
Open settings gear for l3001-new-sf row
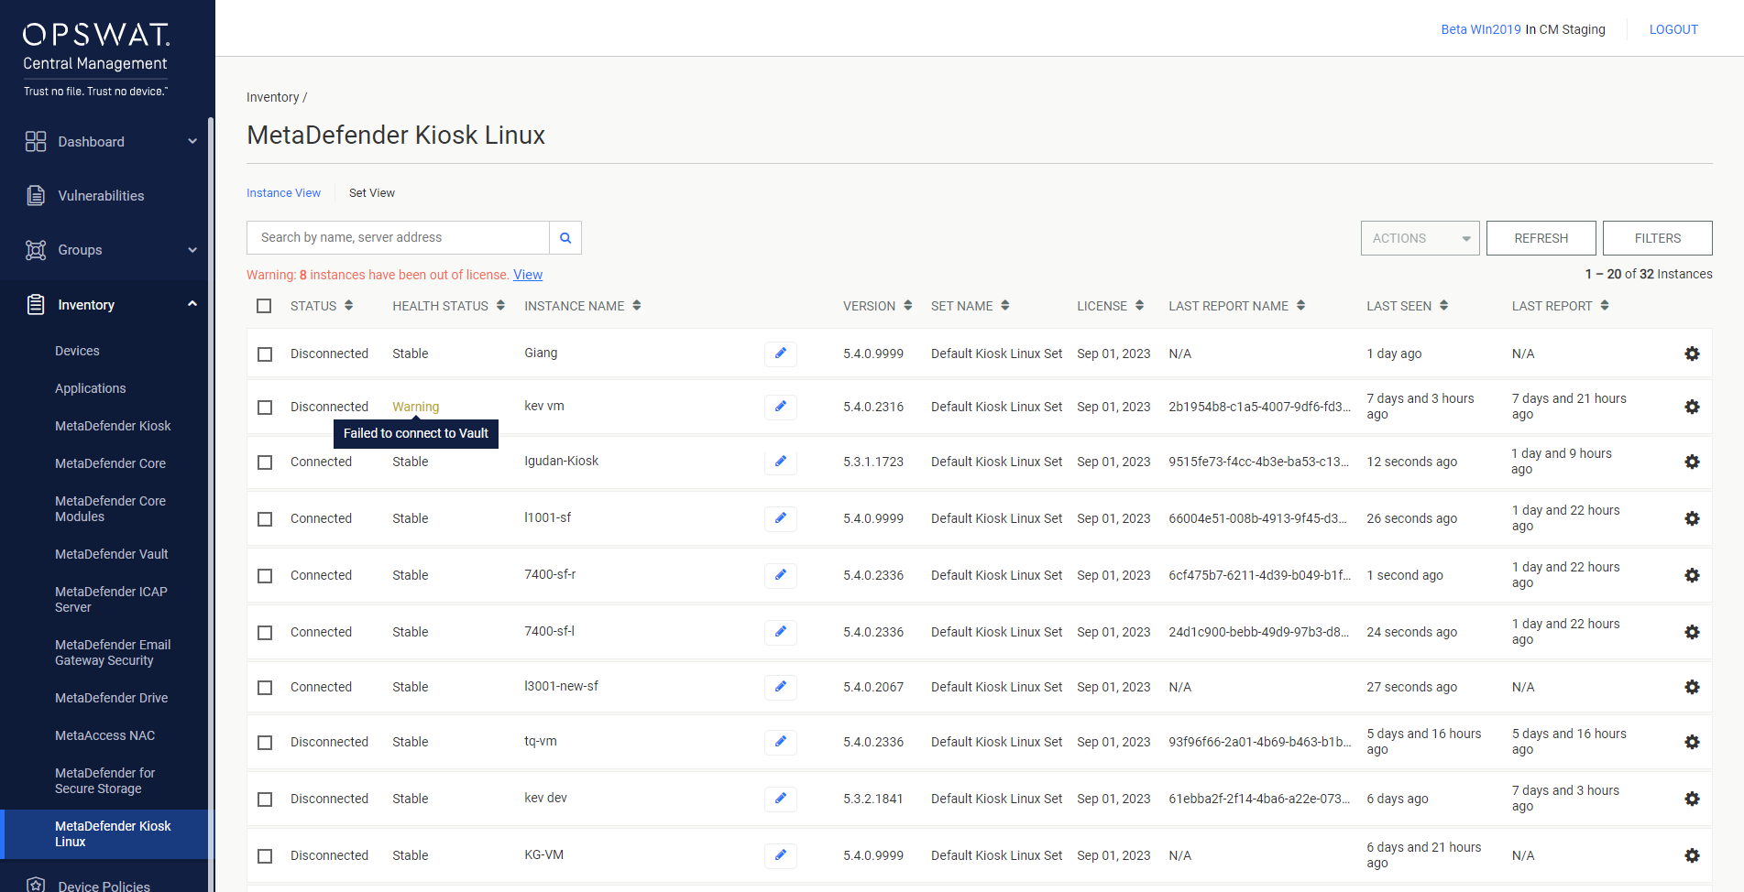coord(1693,687)
